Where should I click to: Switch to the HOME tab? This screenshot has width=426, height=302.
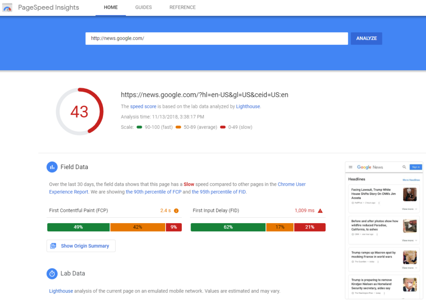pos(111,7)
